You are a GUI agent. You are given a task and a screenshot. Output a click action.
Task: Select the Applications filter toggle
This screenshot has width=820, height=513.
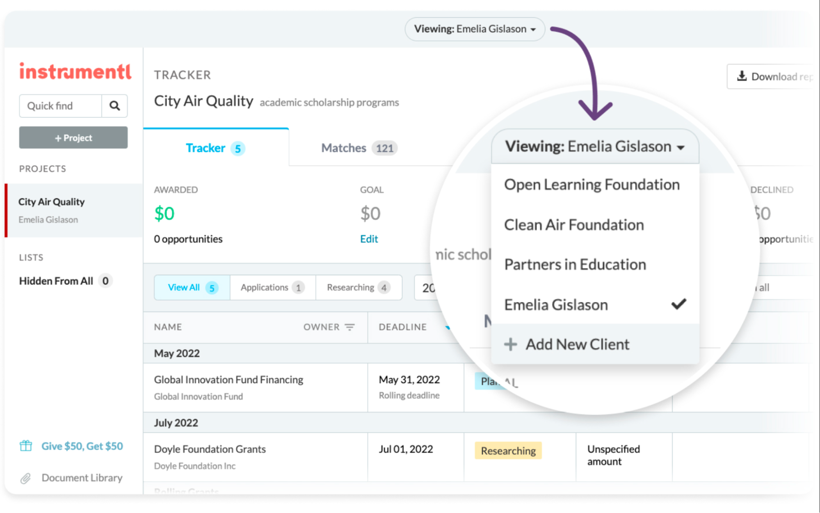pyautogui.click(x=272, y=288)
